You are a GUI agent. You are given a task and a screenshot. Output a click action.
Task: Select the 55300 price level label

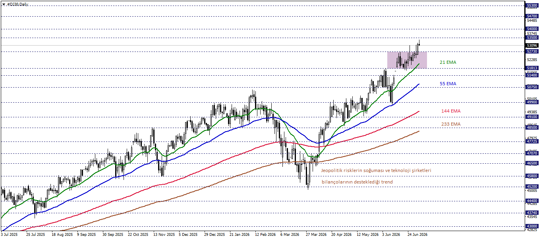[x=532, y=6]
